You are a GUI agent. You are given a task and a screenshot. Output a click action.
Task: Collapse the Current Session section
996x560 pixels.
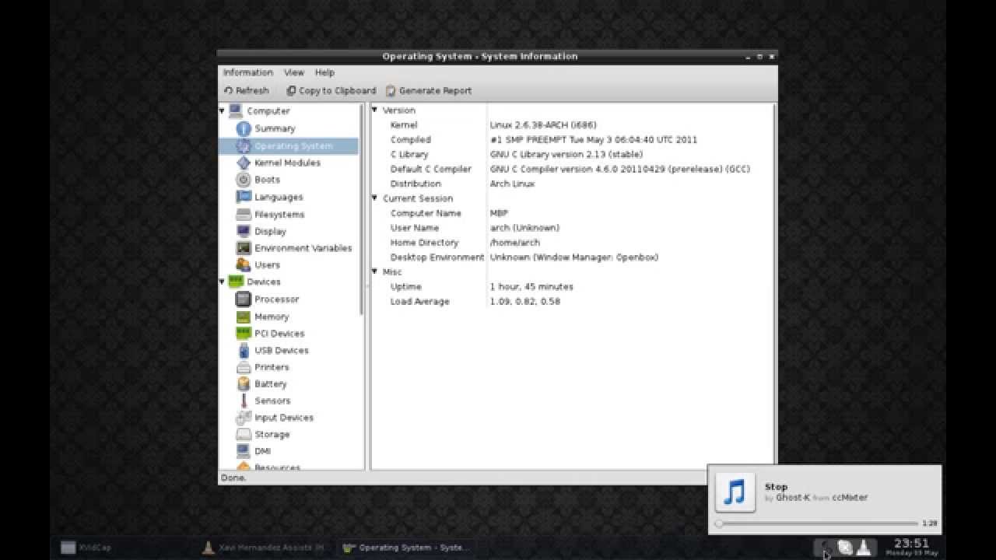pos(374,198)
